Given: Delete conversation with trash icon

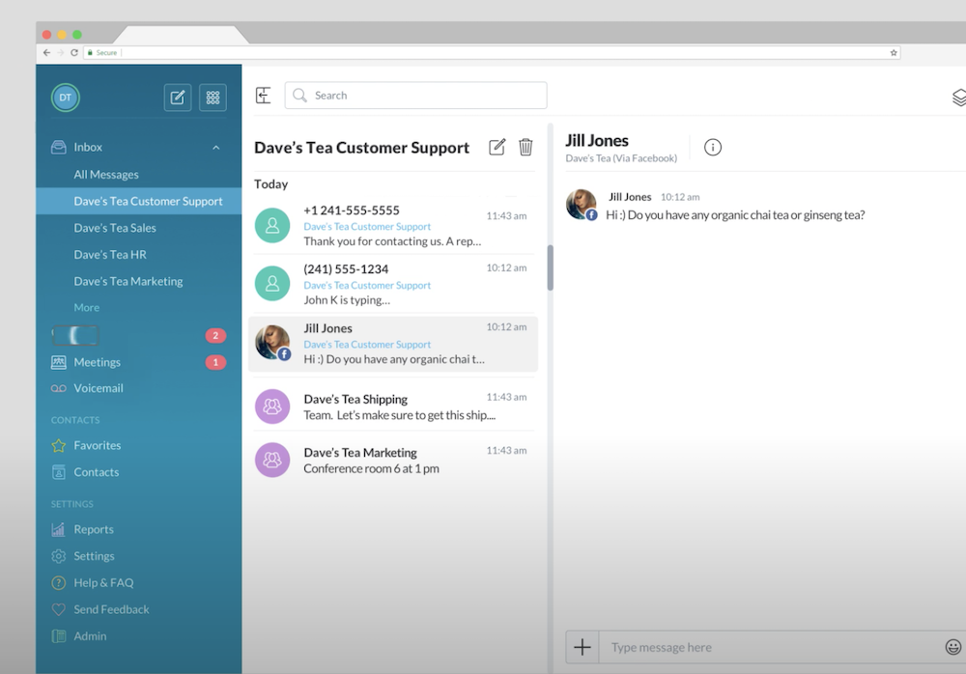Looking at the screenshot, I should pos(526,147).
